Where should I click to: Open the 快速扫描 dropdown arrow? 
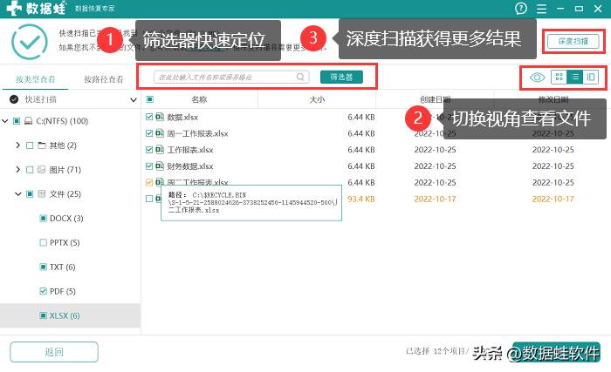[134, 99]
